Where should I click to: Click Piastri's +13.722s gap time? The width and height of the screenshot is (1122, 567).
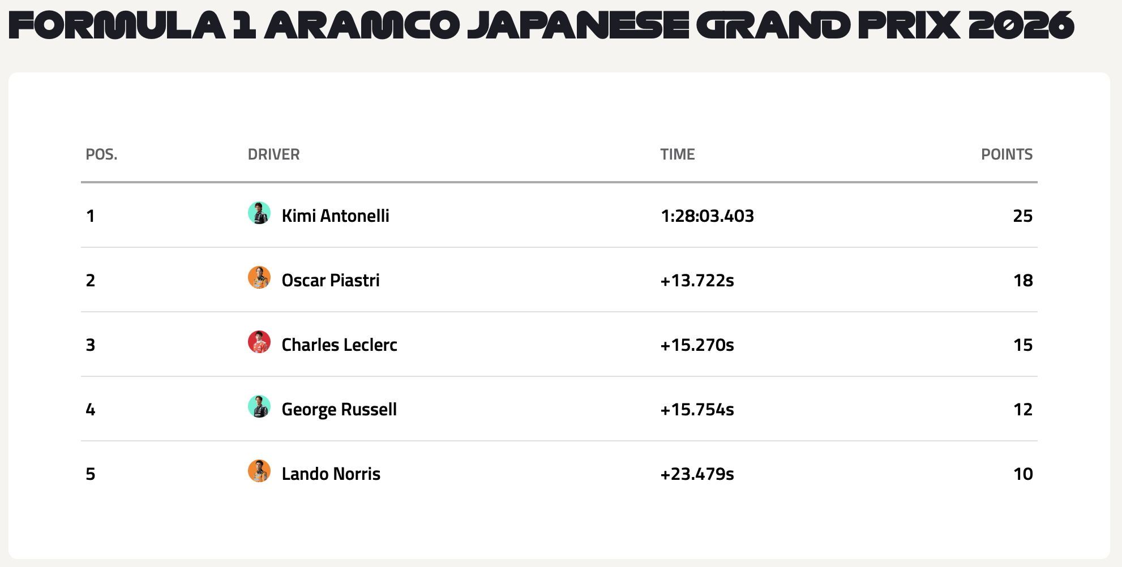pos(697,280)
